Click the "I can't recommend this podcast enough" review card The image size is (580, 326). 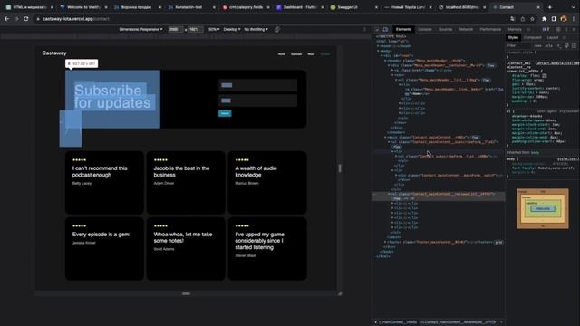(104, 183)
